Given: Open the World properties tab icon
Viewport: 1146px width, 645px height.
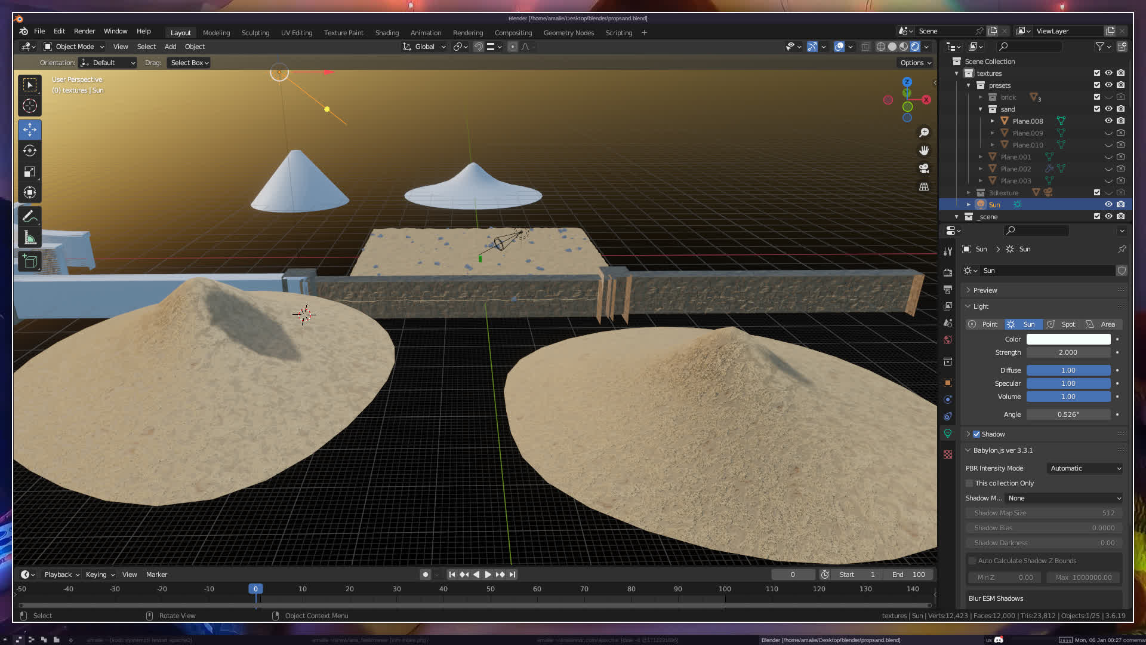Looking at the screenshot, I should (x=948, y=340).
